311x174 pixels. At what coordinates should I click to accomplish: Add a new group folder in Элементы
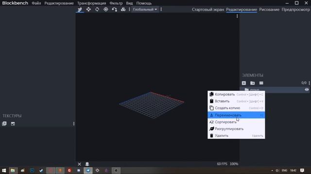pos(253,83)
